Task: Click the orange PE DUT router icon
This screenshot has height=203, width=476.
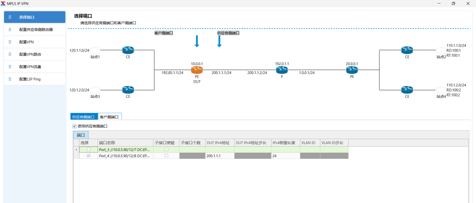Action: tap(197, 70)
